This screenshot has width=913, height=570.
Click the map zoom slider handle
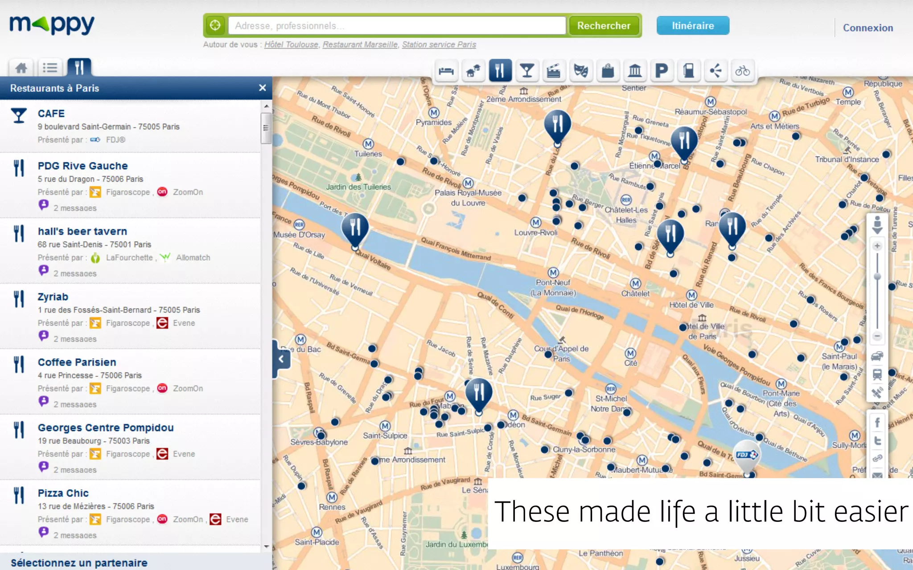click(877, 277)
